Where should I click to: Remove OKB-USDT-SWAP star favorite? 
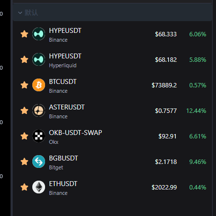[24, 136]
